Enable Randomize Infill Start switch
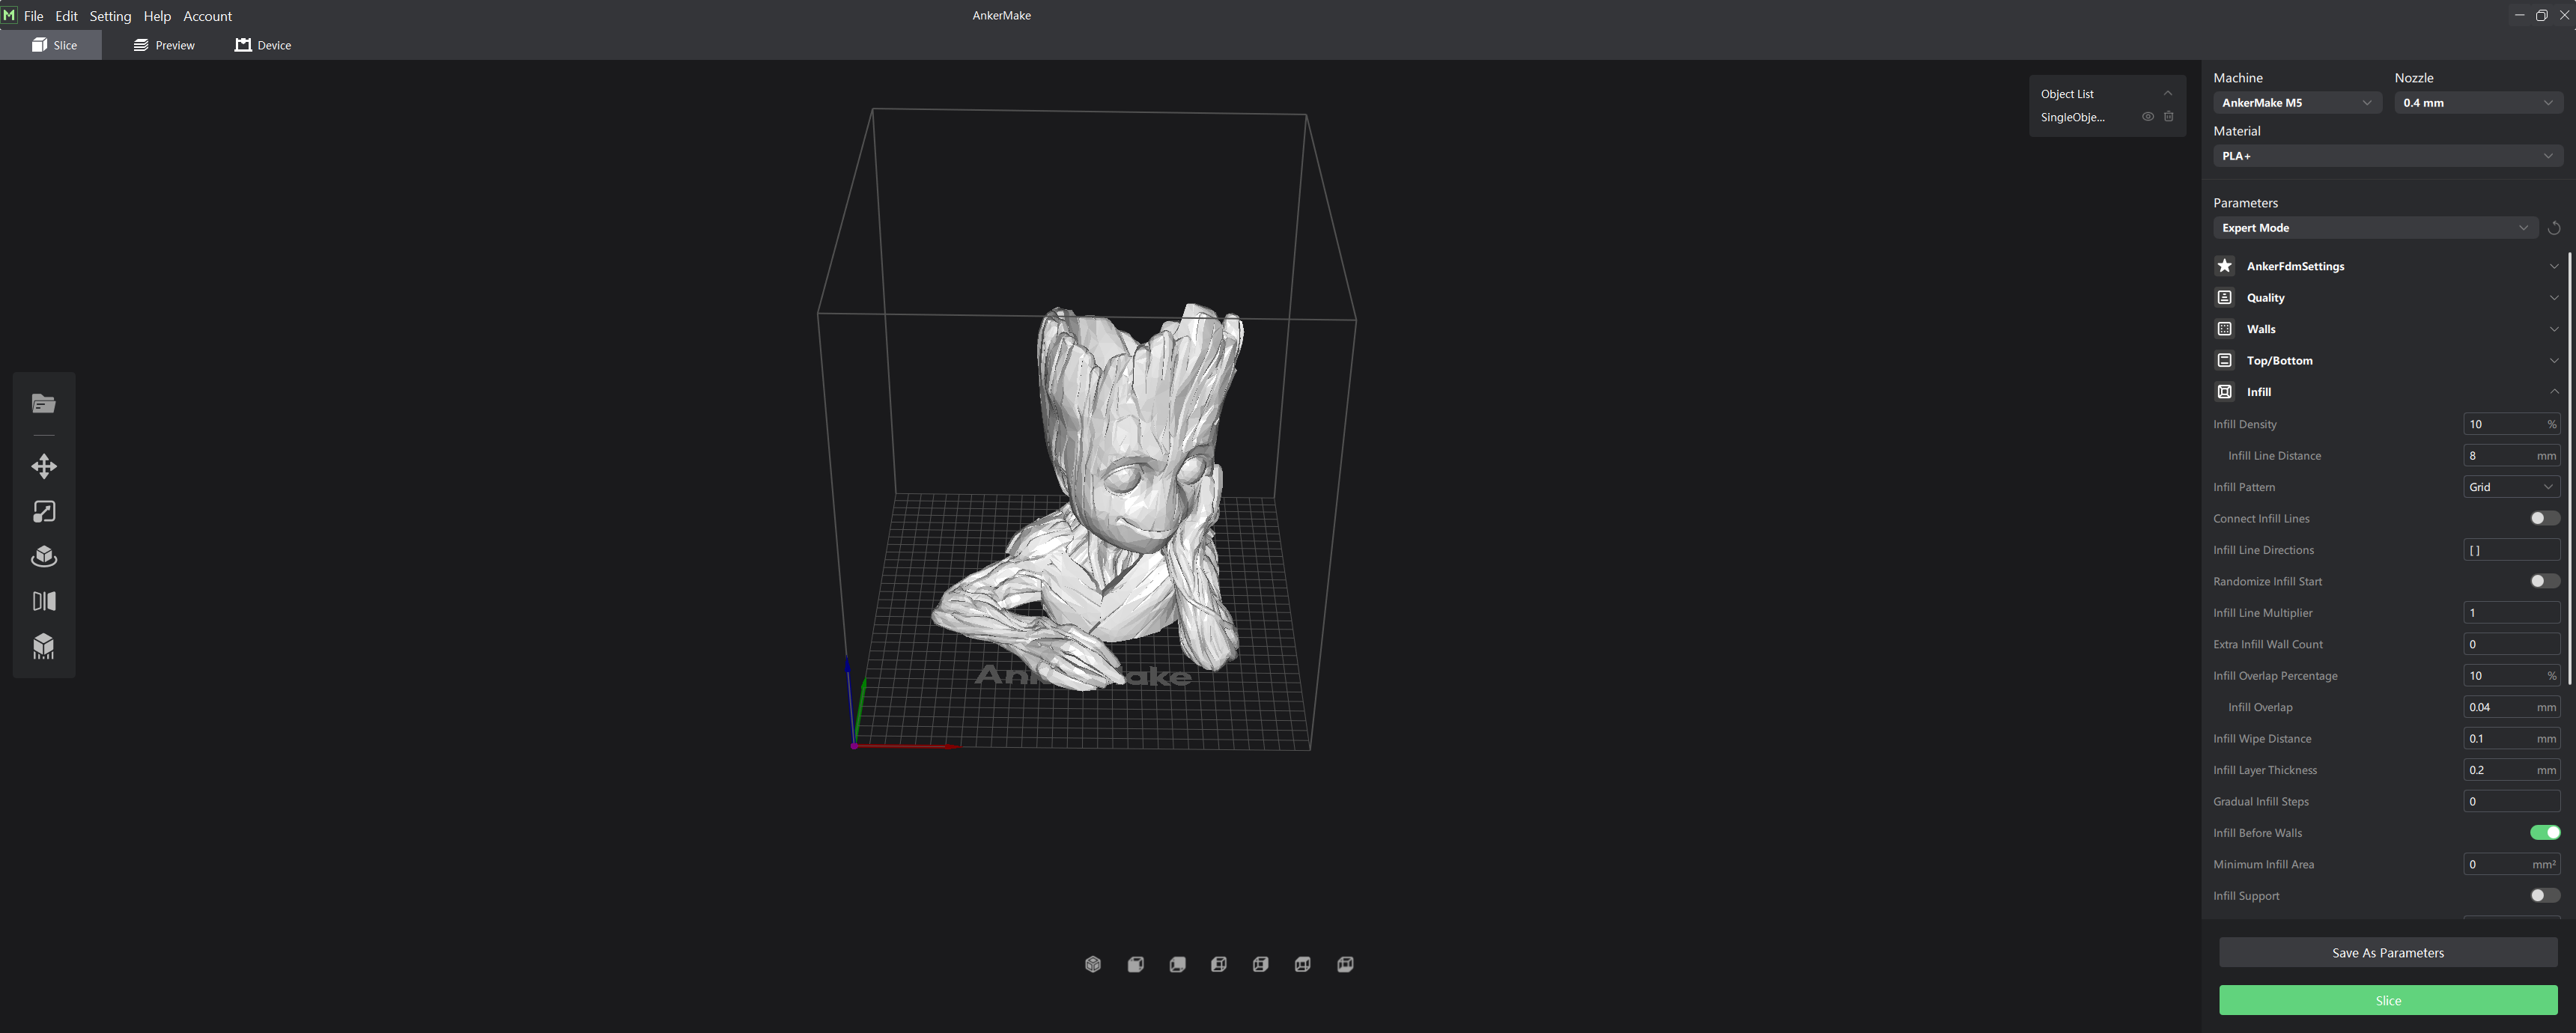This screenshot has height=1033, width=2576. pos(2545,581)
